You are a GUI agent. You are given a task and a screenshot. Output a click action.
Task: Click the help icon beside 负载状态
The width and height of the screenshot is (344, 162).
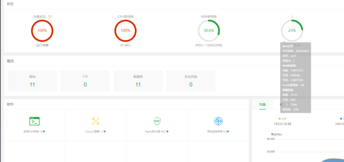[x=50, y=16]
